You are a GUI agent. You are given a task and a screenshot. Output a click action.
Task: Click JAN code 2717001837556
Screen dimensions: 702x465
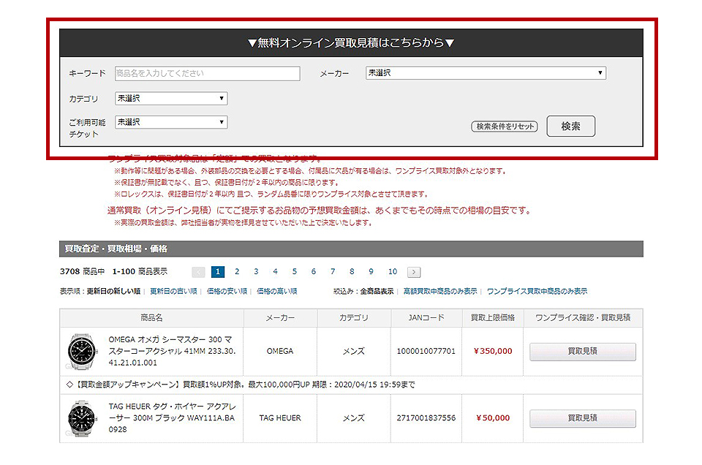point(426,418)
